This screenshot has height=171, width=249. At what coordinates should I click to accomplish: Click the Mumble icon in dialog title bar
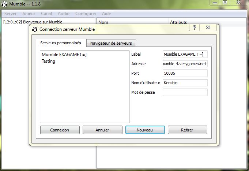tap(35, 29)
